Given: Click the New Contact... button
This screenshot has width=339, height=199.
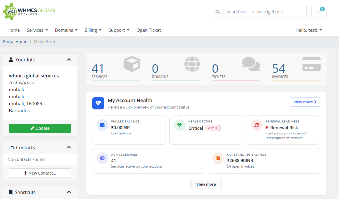Looking at the screenshot, I should 40,173.
